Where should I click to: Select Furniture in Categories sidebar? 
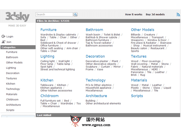click(12, 52)
